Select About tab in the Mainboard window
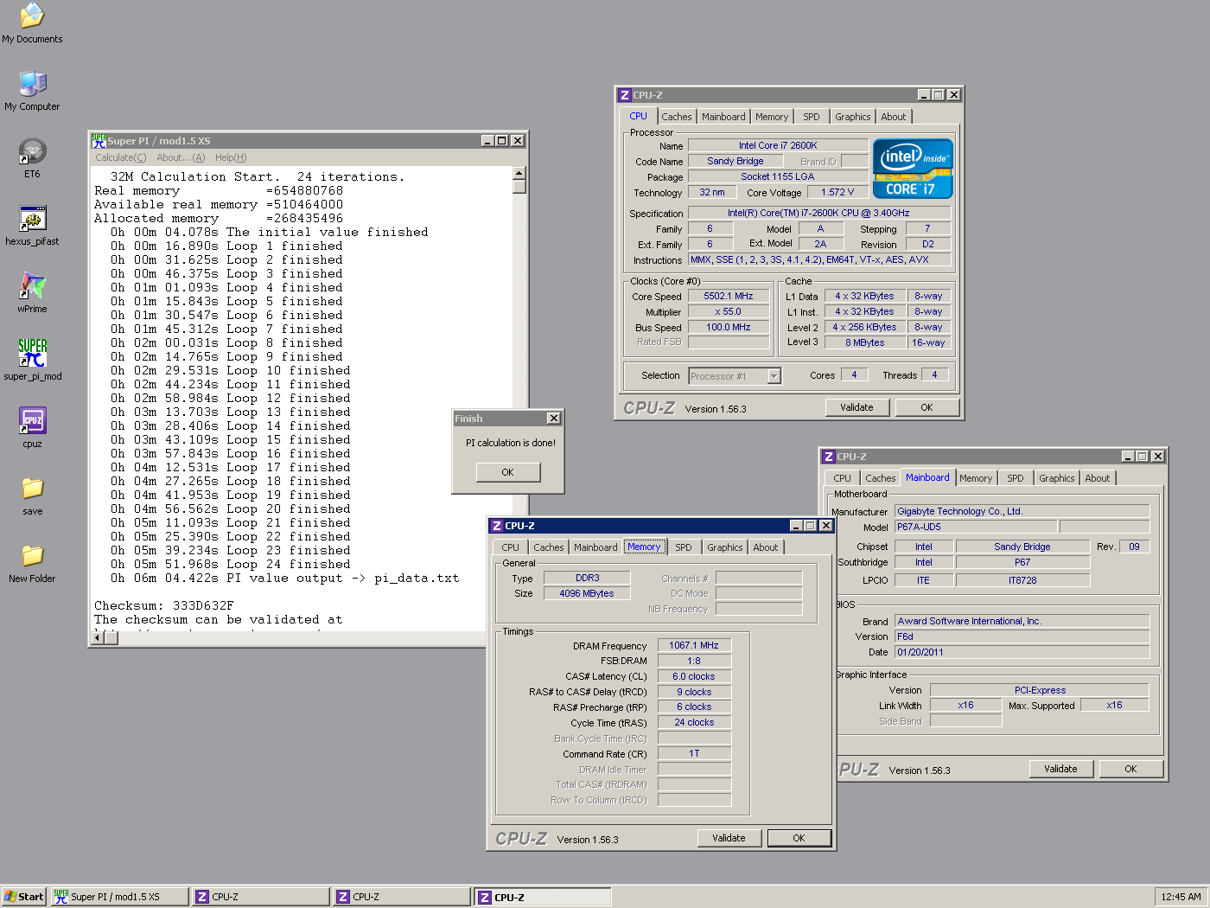 point(1097,478)
